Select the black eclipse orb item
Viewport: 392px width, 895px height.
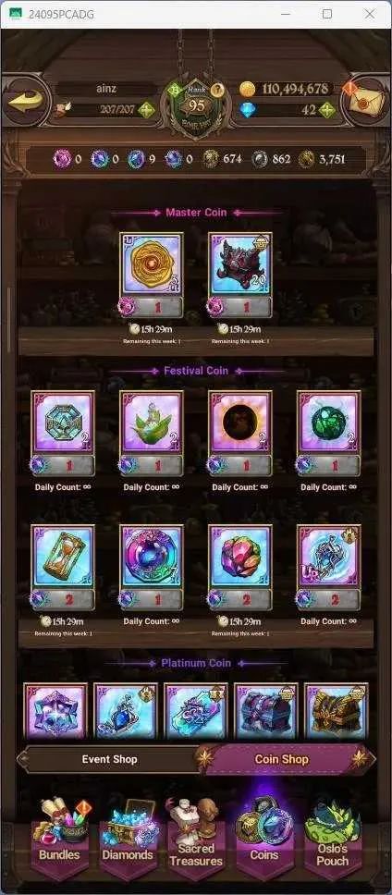pyautogui.click(x=239, y=434)
